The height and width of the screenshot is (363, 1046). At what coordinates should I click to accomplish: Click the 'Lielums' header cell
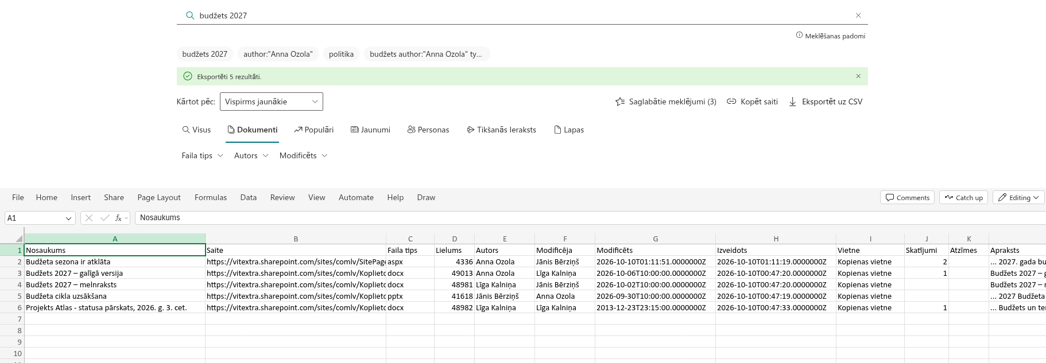pos(454,250)
